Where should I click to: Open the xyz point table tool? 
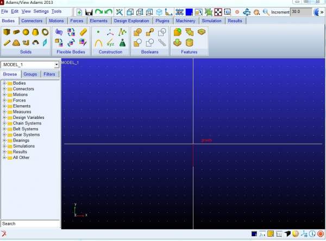(x=110, y=43)
